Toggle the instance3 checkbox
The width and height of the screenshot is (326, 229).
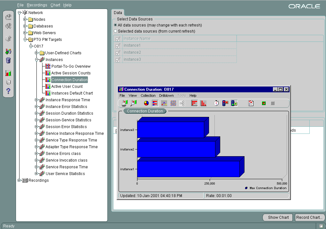click(118, 60)
